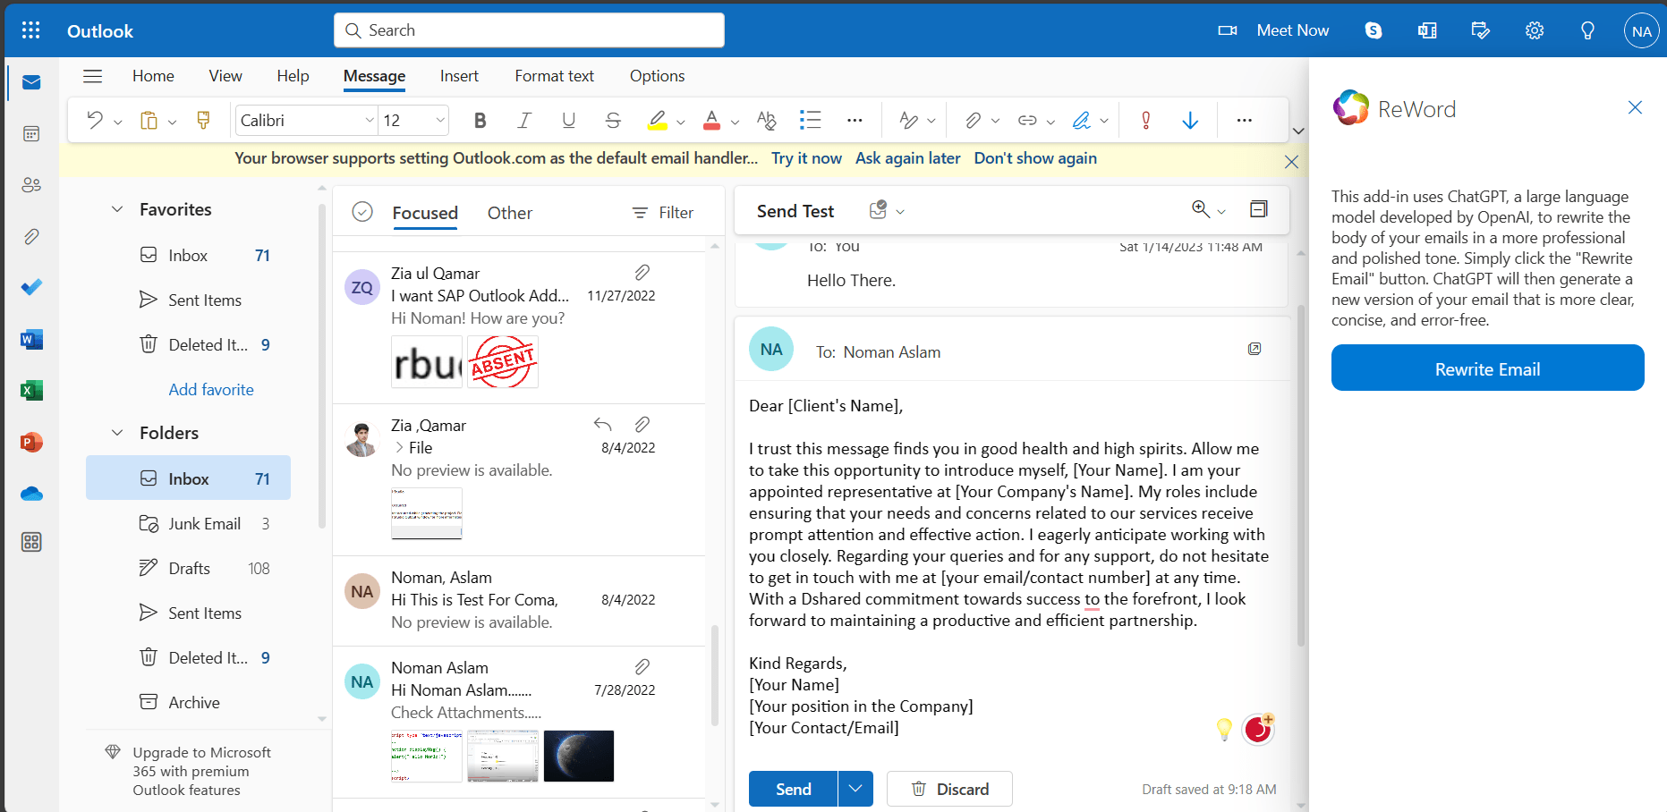Open the zoom dropdown in reading pane

(1221, 211)
